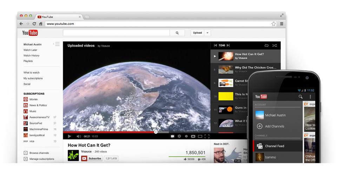This screenshot has width=337, height=176.
Task: Click the browser forward arrow
Action: (x=27, y=23)
